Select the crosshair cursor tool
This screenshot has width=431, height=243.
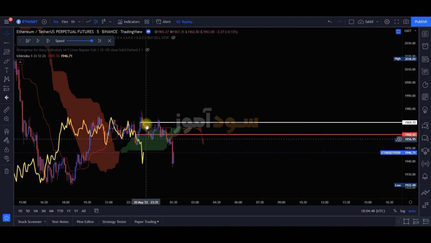(6, 34)
